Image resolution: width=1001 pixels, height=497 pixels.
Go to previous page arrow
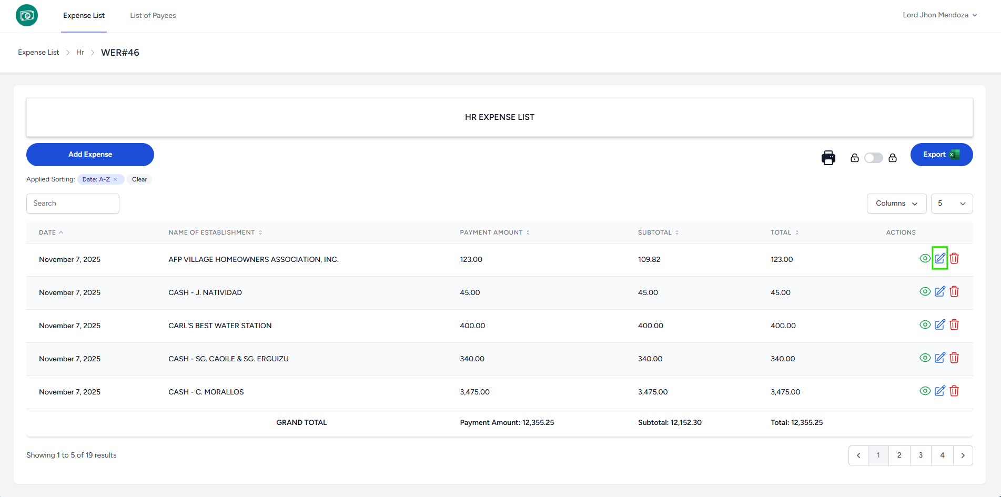tap(858, 455)
